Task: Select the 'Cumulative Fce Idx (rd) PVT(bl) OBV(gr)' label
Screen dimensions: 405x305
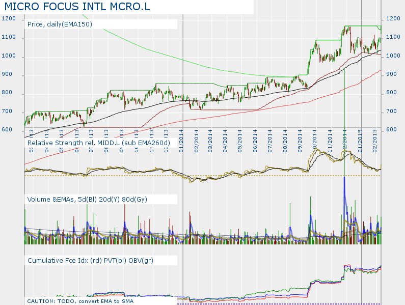Action: click(x=90, y=260)
